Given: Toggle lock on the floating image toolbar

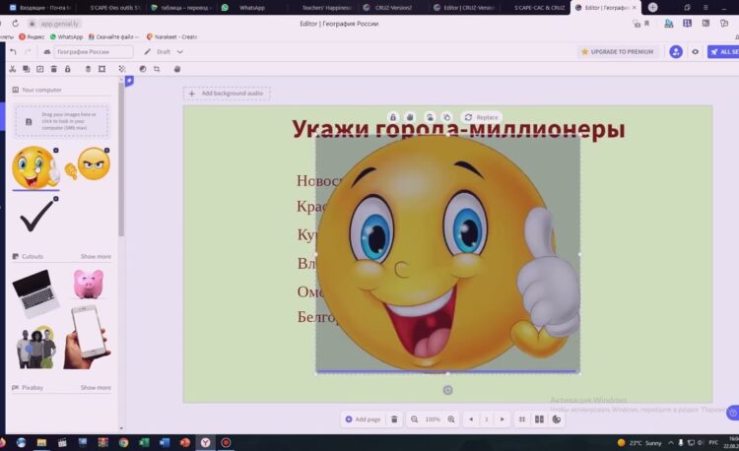Looking at the screenshot, I should pos(393,117).
